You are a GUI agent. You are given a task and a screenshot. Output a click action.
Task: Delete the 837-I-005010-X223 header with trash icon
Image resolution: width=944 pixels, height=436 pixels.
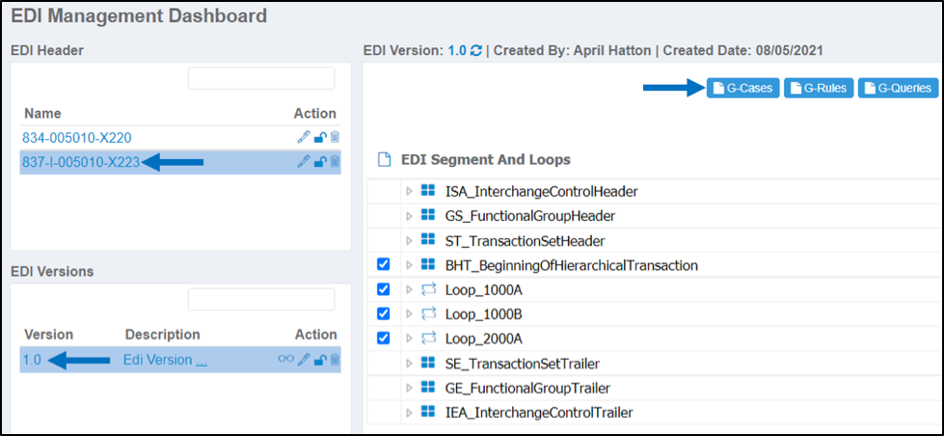click(x=336, y=162)
